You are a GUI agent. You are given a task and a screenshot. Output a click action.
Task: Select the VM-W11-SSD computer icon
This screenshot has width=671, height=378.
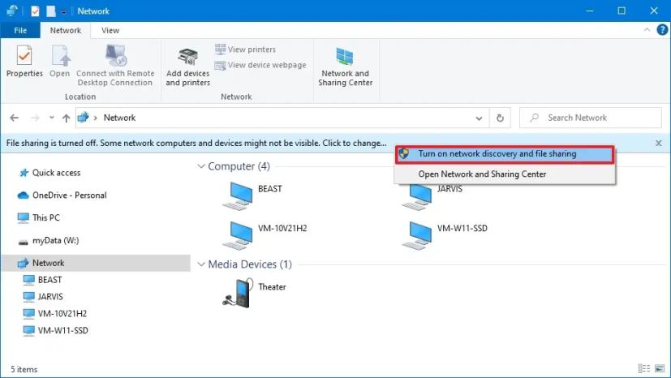click(417, 235)
